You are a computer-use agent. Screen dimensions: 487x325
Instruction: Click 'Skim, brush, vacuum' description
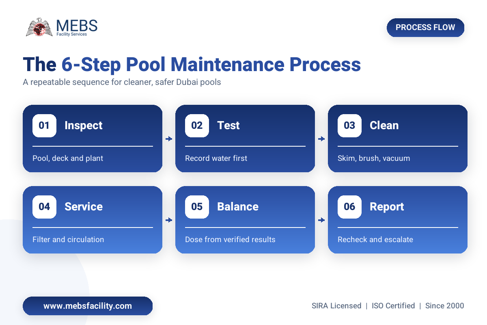(374, 158)
